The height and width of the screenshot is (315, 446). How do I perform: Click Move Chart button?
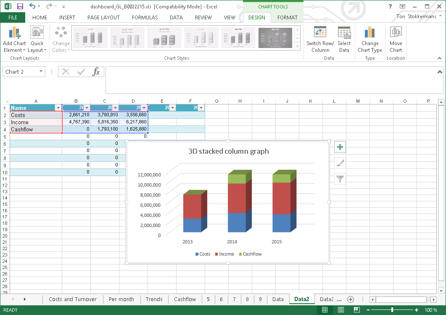pos(396,39)
